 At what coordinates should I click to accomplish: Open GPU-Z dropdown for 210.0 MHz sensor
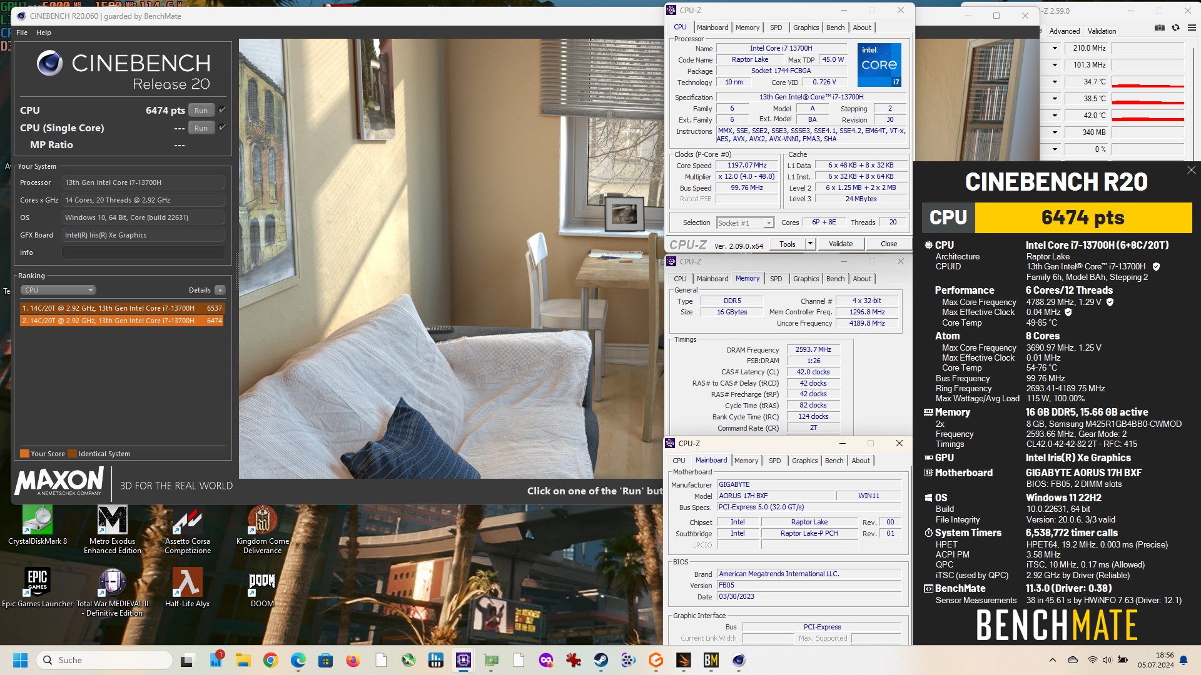click(x=1055, y=48)
